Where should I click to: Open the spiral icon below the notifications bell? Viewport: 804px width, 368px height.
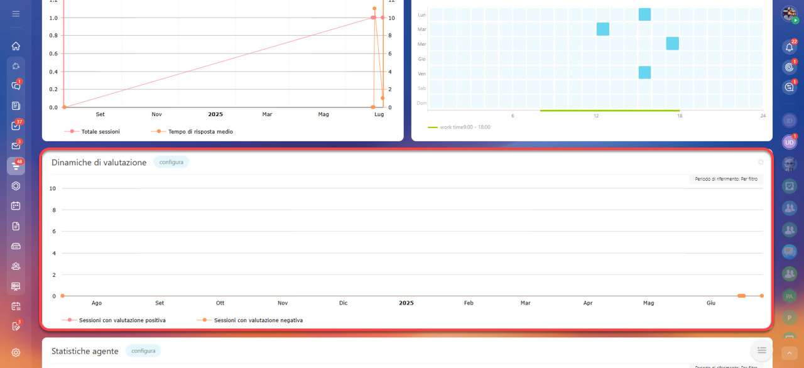click(789, 67)
